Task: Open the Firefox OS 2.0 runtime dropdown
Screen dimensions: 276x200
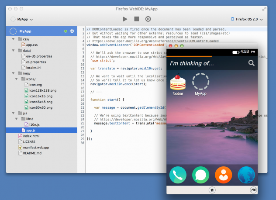Action: tap(247, 19)
